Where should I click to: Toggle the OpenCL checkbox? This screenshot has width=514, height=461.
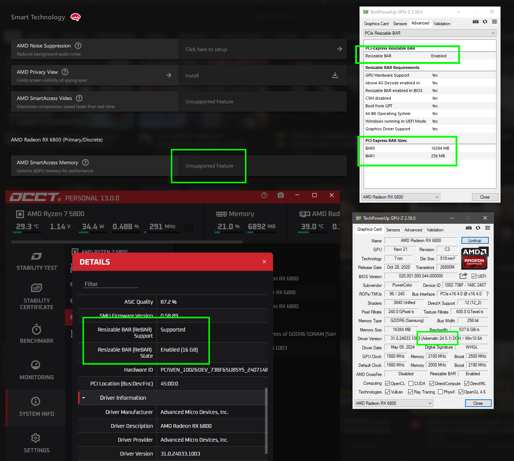[x=388, y=384]
